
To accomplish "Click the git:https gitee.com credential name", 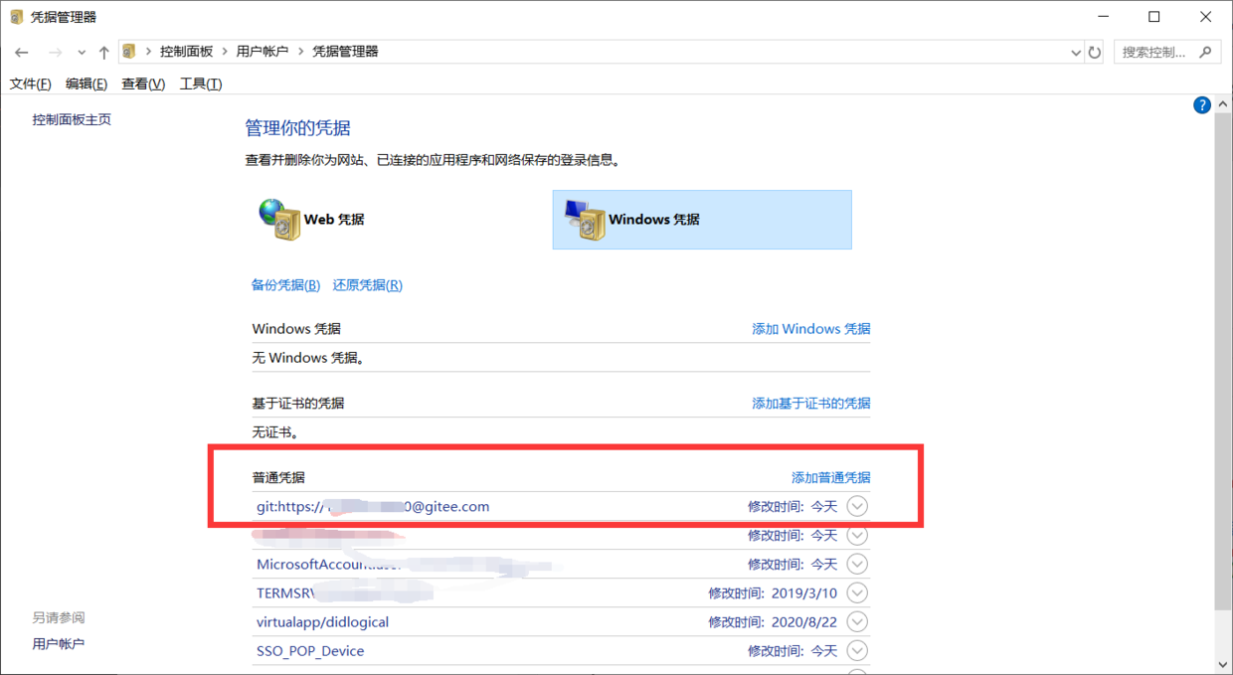I will tap(373, 507).
